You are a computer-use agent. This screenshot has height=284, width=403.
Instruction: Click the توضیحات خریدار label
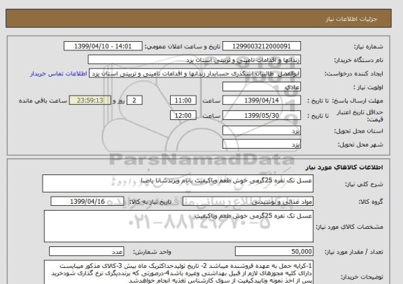point(362,277)
